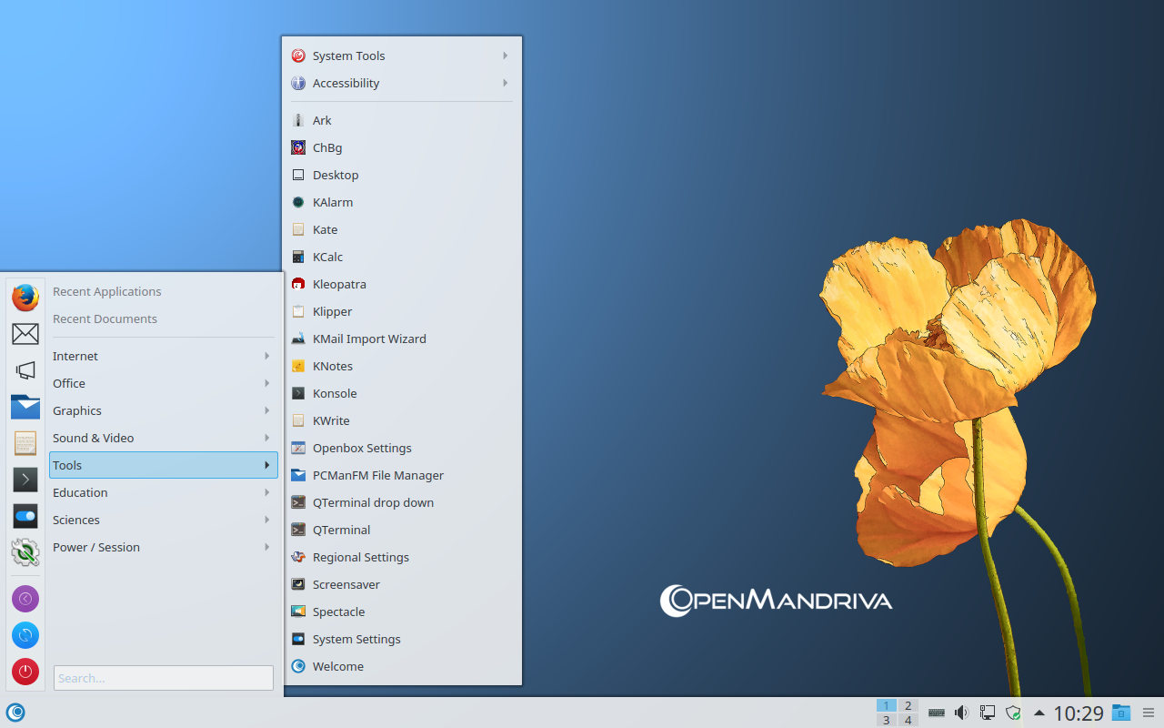
Task: Select the Graphics menu category
Action: click(x=164, y=410)
